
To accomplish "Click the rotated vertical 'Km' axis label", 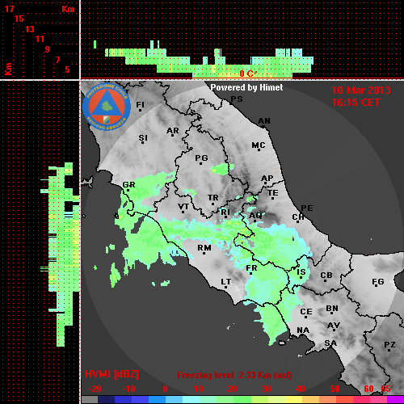I will tap(8, 69).
